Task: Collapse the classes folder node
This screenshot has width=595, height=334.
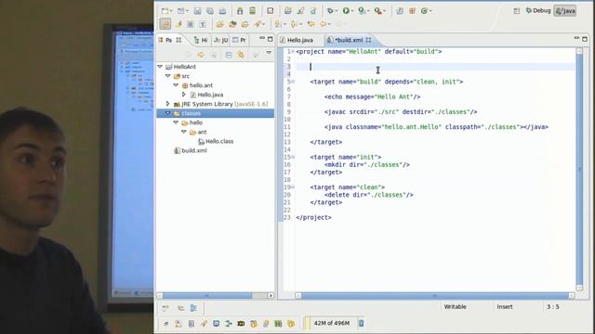Action: coord(168,113)
